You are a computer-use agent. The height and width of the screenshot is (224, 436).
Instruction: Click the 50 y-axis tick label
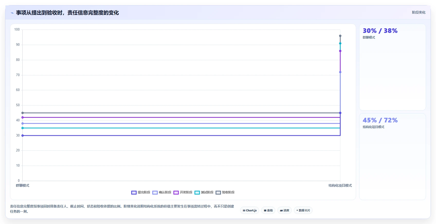(x=18, y=105)
